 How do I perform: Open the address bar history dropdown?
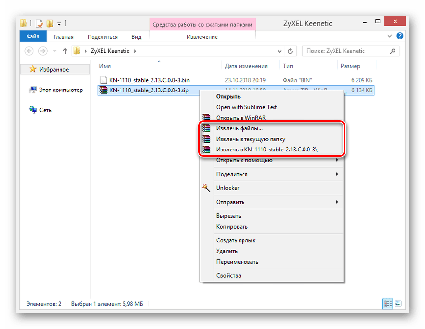click(x=279, y=51)
